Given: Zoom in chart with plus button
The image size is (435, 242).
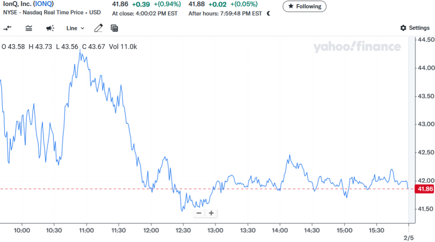Looking at the screenshot, I should (211, 213).
